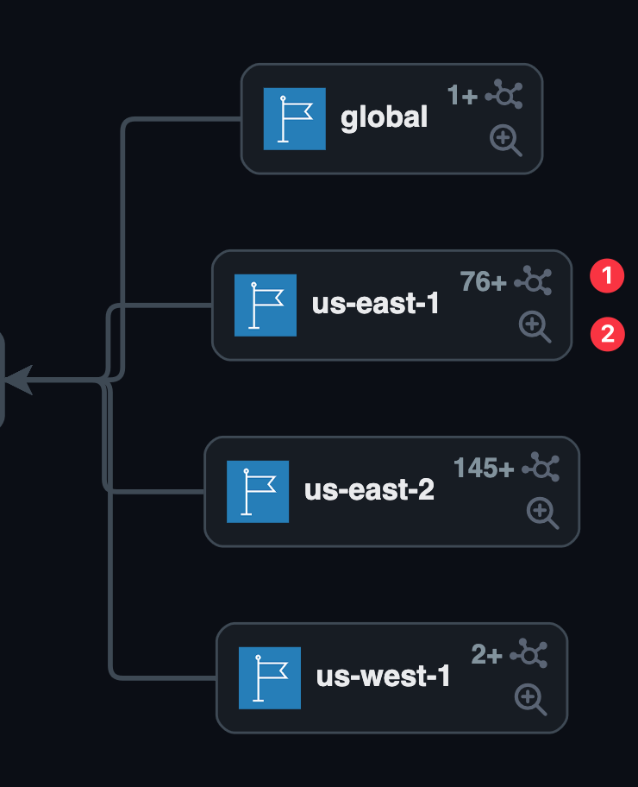Click the us-west-1 flag icon
The height and width of the screenshot is (787, 638).
click(x=270, y=677)
